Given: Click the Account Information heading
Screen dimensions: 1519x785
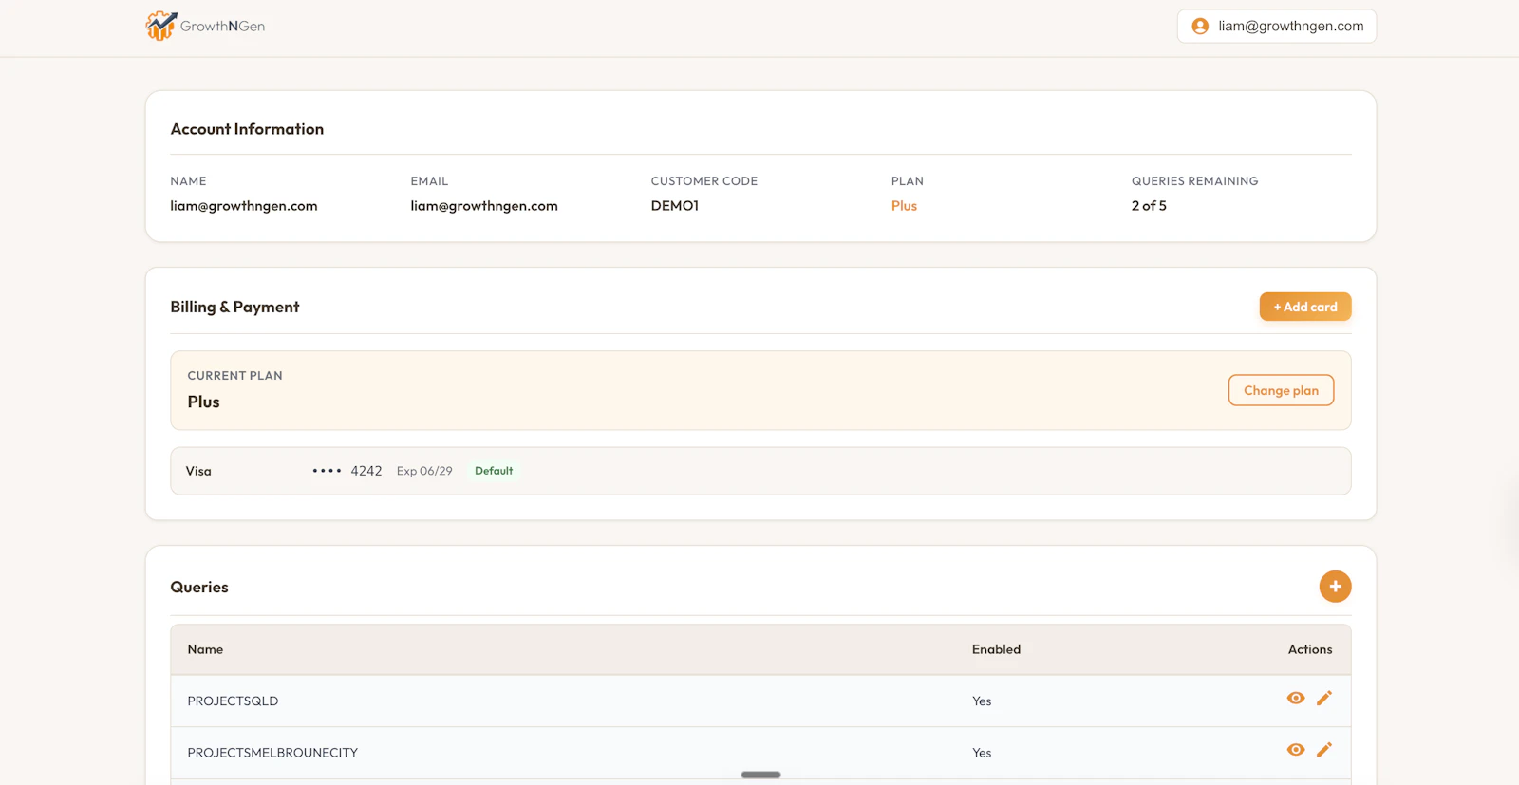Looking at the screenshot, I should tap(247, 129).
